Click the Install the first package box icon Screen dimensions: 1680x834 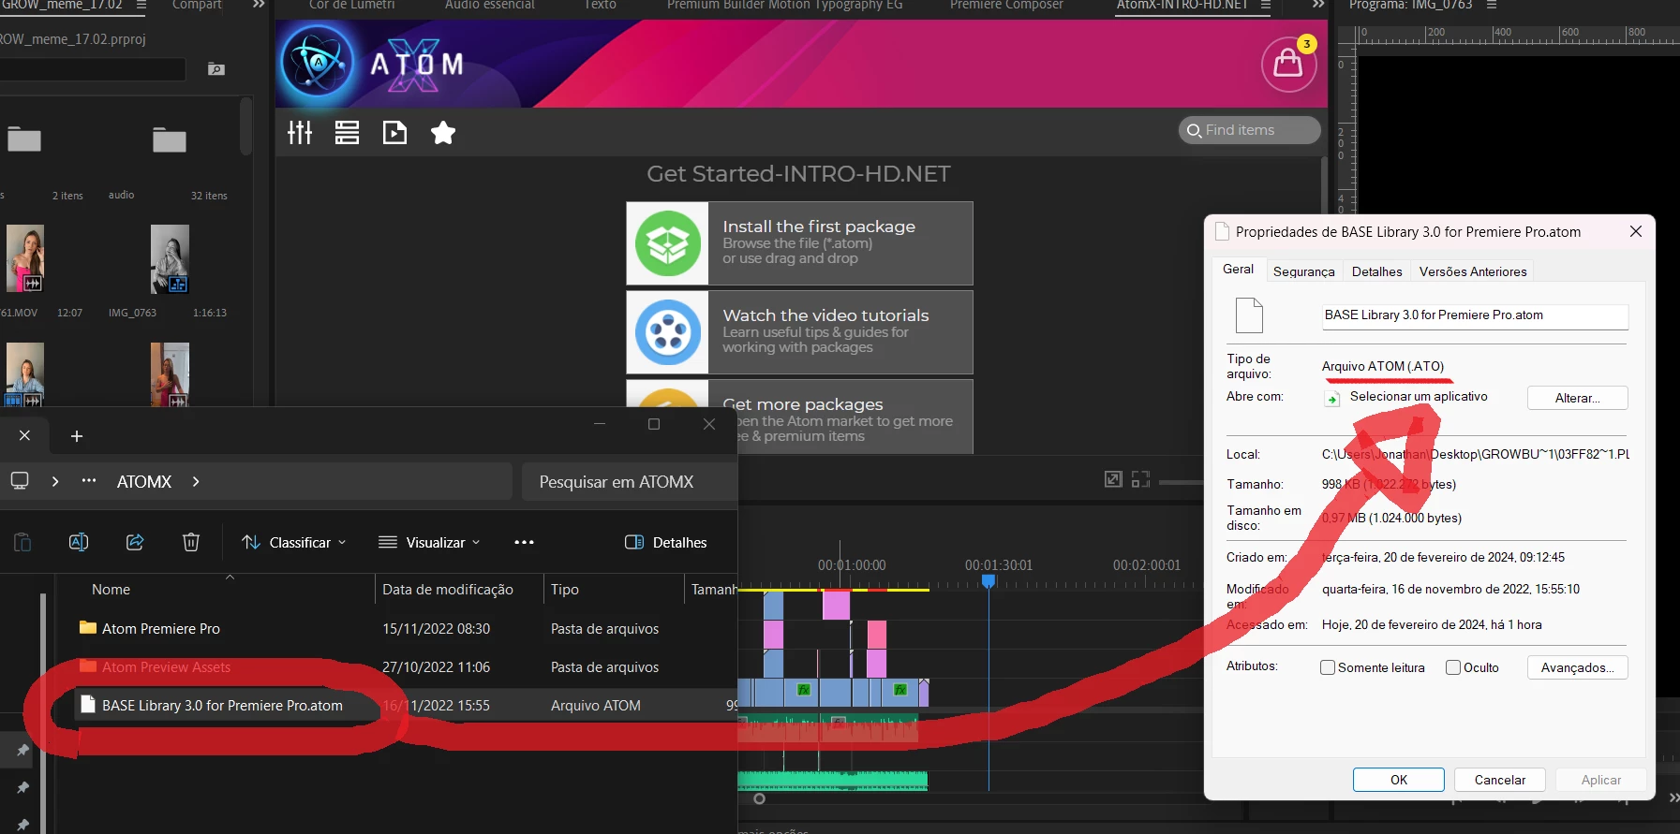point(668,243)
